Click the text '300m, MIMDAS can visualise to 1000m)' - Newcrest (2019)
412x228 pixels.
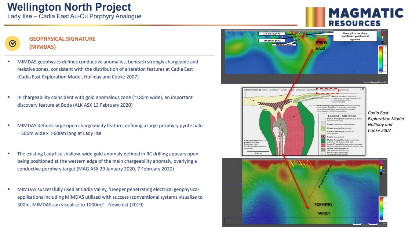80,205
